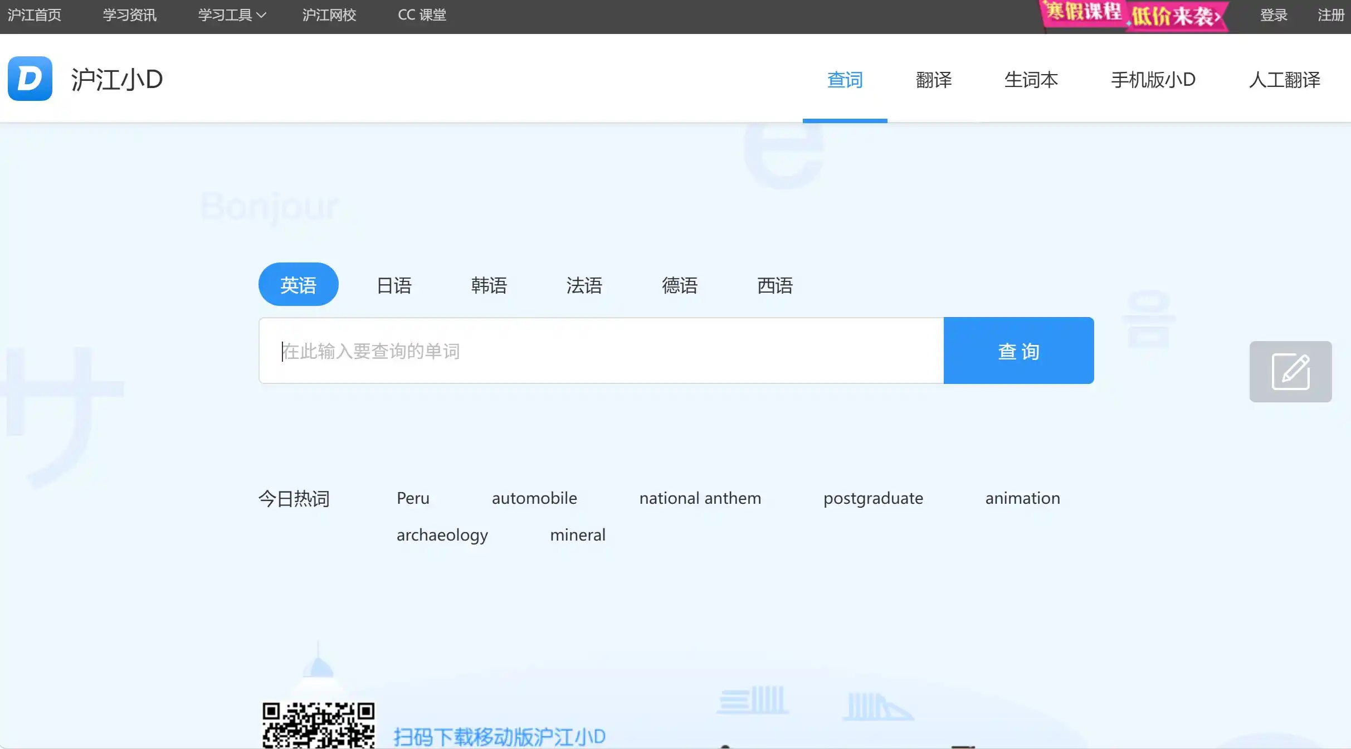Click 登录 to log in

pyautogui.click(x=1274, y=15)
